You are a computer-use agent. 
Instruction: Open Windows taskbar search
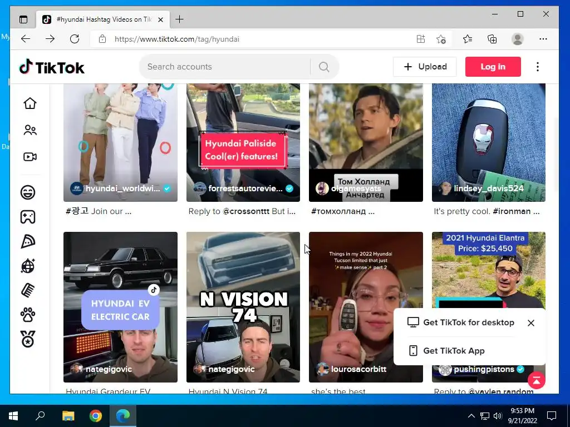(x=40, y=416)
